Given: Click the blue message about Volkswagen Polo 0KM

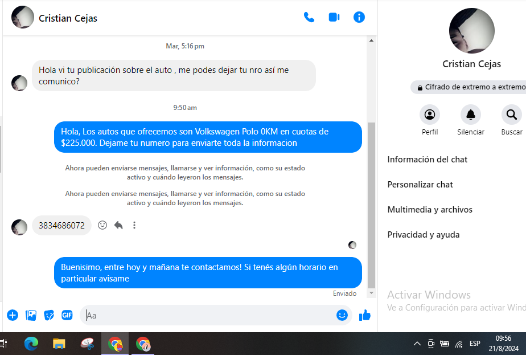Looking at the screenshot, I should (208, 137).
